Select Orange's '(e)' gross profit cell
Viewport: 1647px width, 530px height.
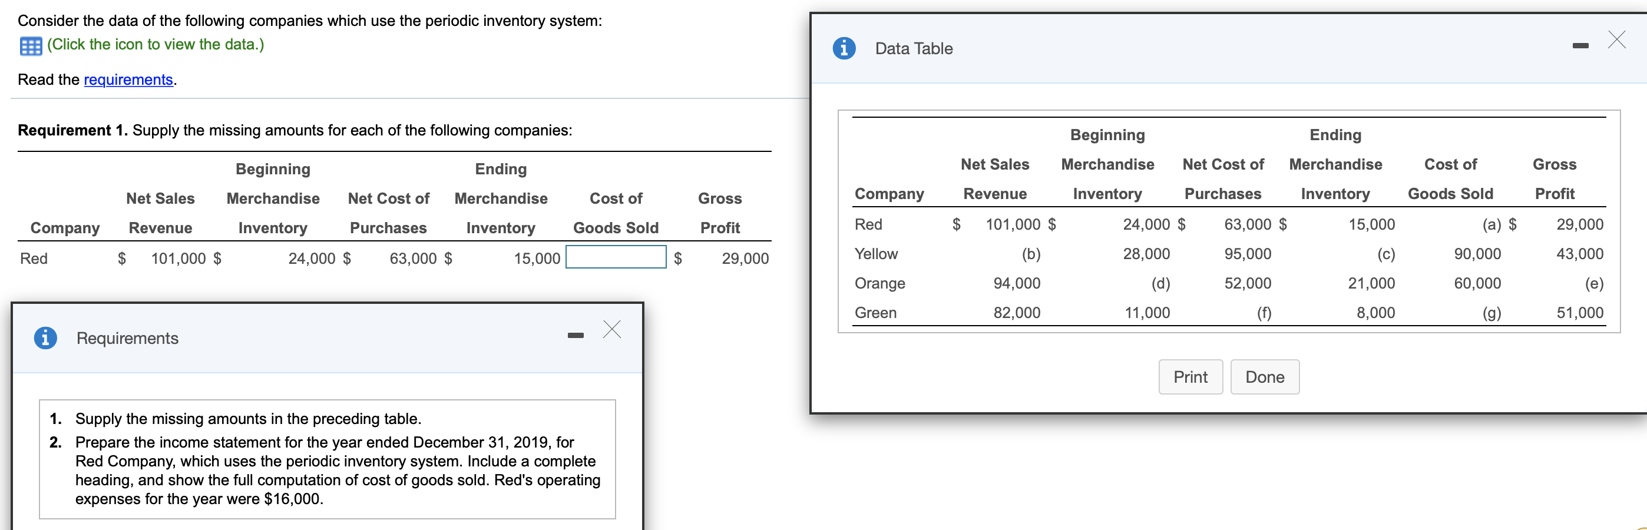1594,283
